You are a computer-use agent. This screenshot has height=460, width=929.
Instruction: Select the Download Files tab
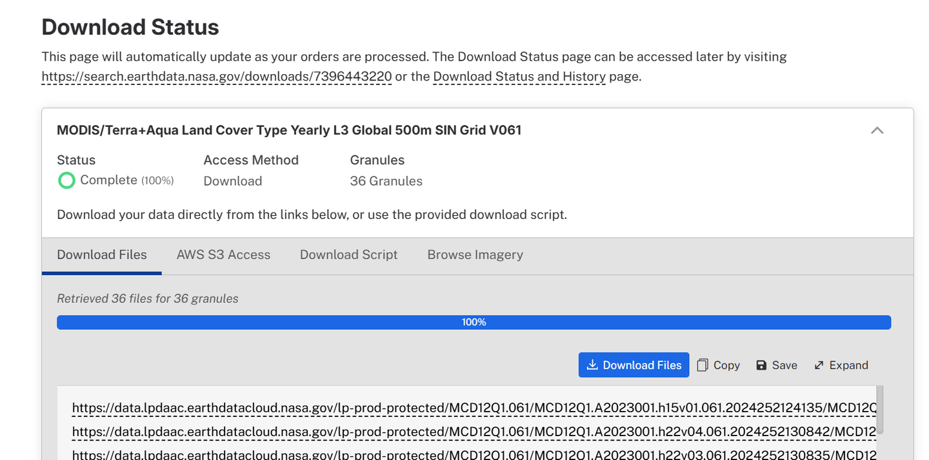[x=102, y=254]
